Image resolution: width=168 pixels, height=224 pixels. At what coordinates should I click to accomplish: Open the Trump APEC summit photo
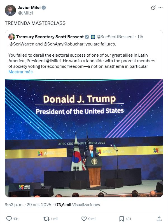click(x=84, y=138)
